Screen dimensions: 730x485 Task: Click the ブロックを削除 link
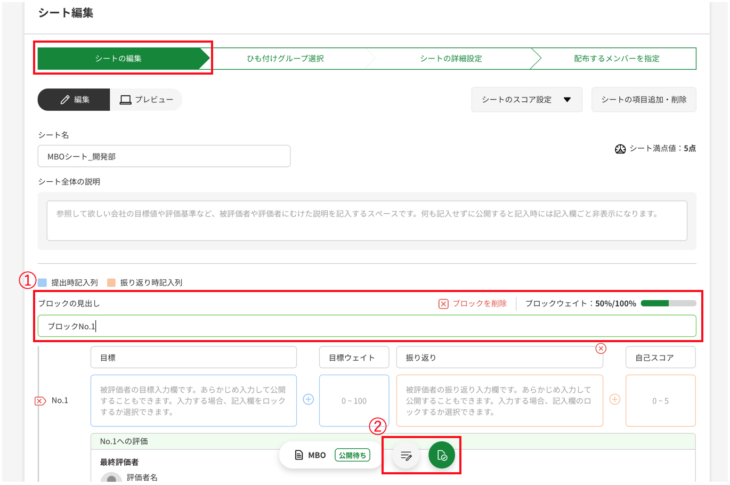480,303
